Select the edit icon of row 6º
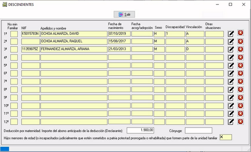Viewport: 251px width, 152px height. point(231,73)
